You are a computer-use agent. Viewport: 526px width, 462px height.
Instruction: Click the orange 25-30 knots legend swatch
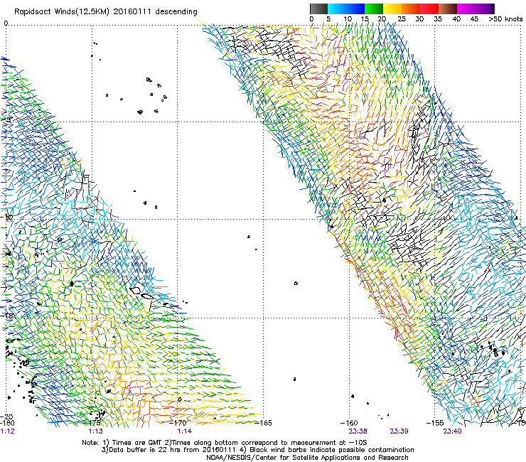coord(411,9)
